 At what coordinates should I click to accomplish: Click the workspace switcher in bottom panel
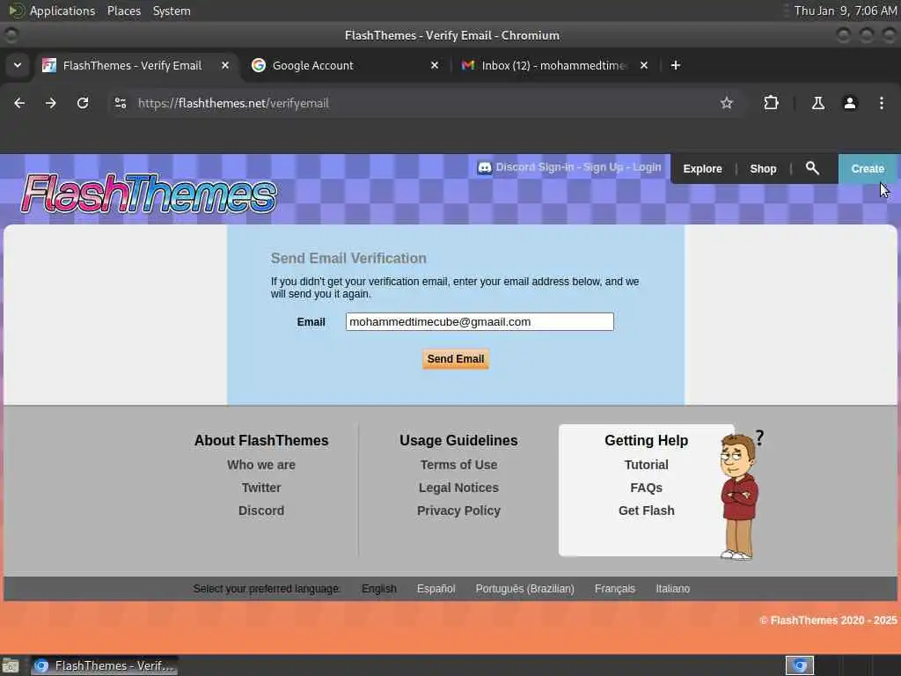[x=799, y=665]
